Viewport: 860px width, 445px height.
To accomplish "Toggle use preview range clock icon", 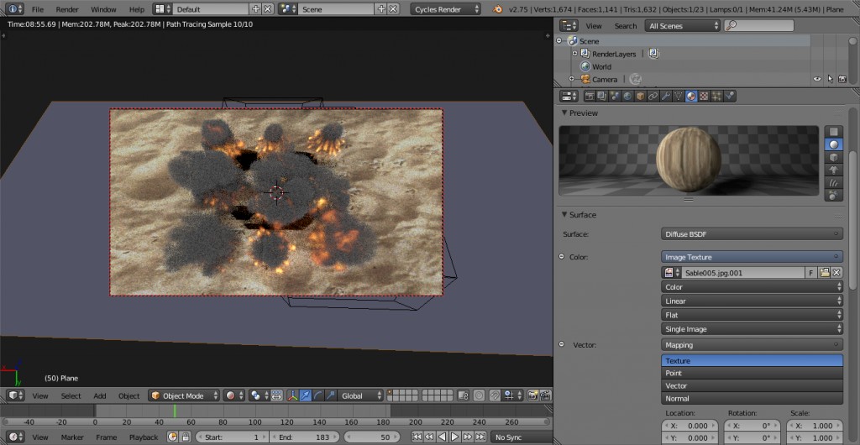I will tap(173, 437).
